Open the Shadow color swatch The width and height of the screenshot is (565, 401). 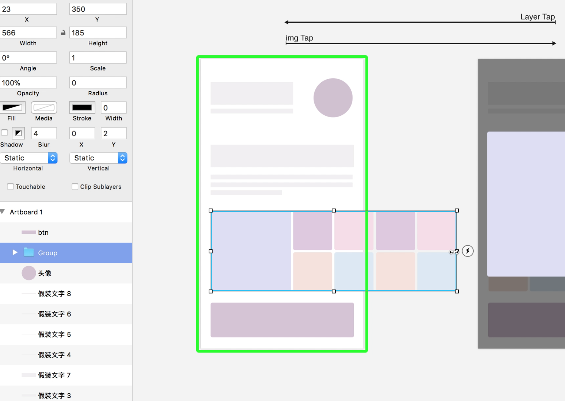[18, 133]
